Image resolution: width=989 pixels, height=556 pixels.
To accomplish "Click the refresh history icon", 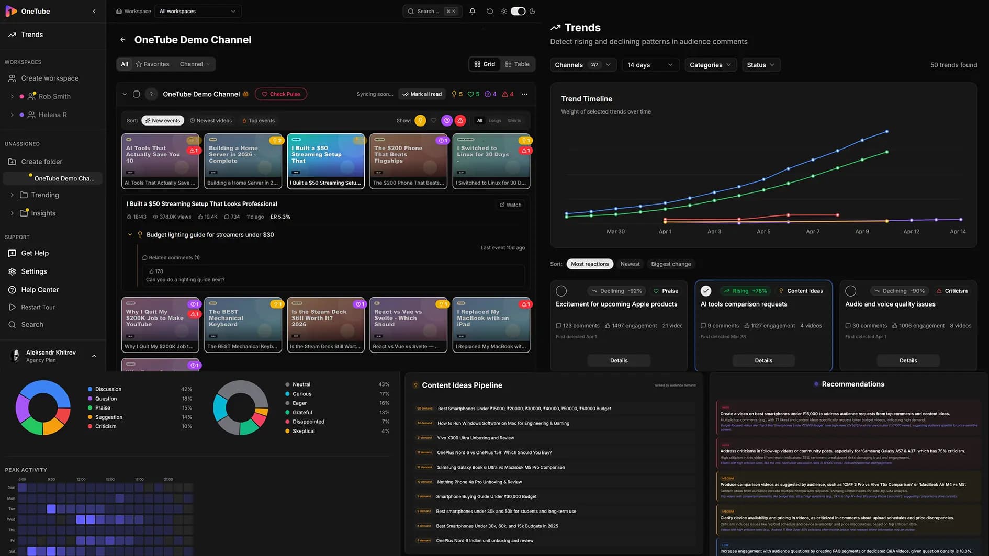I will 490,11.
